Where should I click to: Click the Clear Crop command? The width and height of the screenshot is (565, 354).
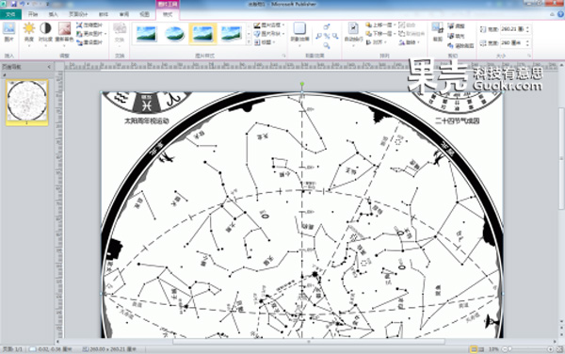point(460,46)
